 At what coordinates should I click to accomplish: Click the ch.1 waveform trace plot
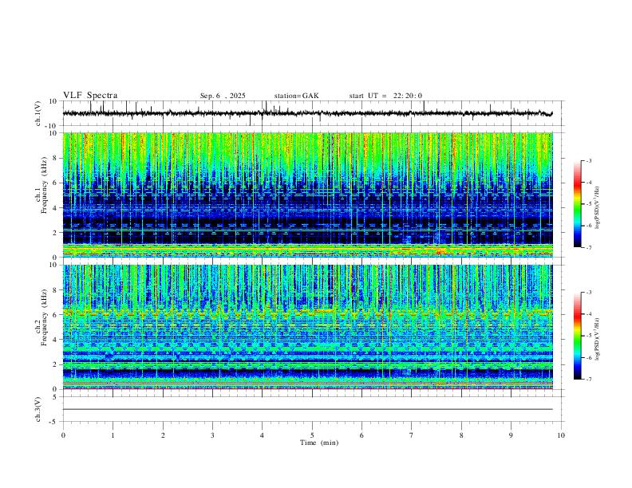[307, 113]
